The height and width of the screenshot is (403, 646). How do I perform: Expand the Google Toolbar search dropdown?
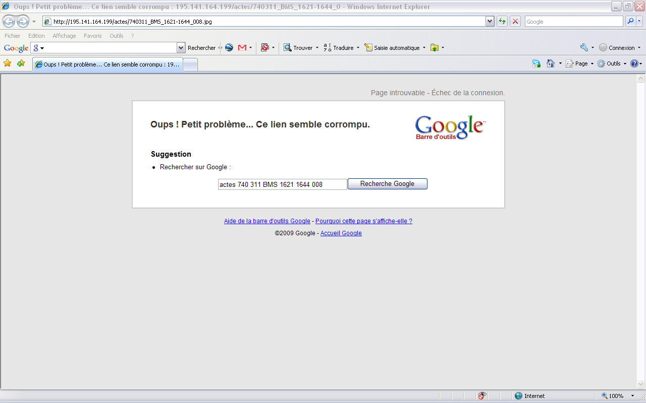[x=181, y=48]
